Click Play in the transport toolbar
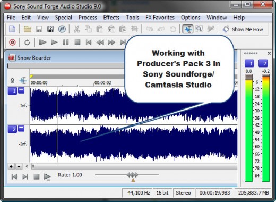 pyautogui.click(x=54, y=43)
